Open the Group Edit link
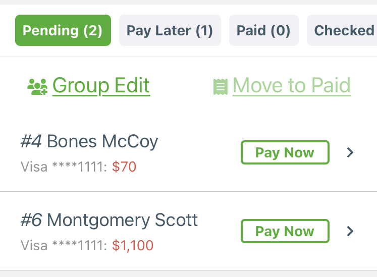Viewport: 377px width, 277px height. [101, 86]
